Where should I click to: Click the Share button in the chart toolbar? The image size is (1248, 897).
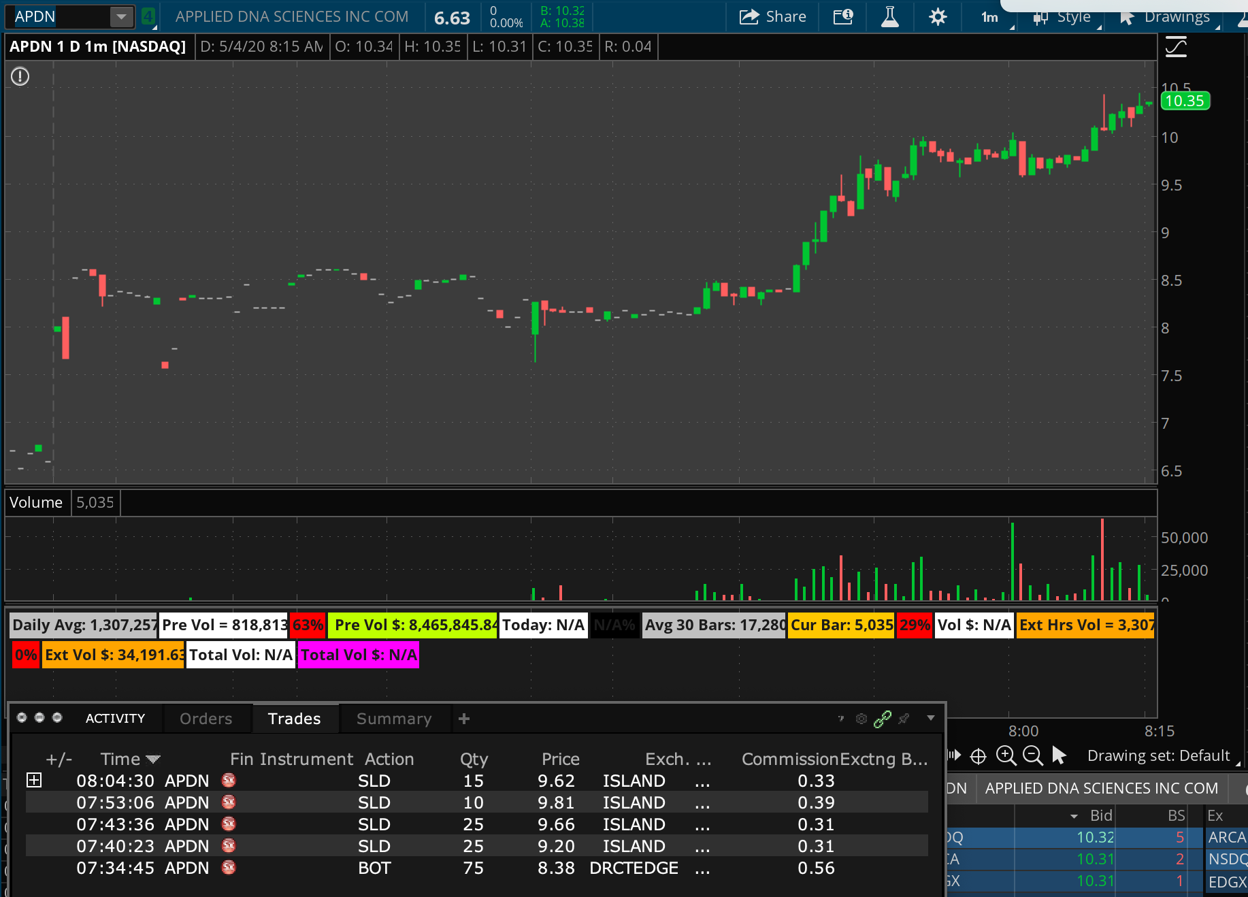(x=772, y=17)
